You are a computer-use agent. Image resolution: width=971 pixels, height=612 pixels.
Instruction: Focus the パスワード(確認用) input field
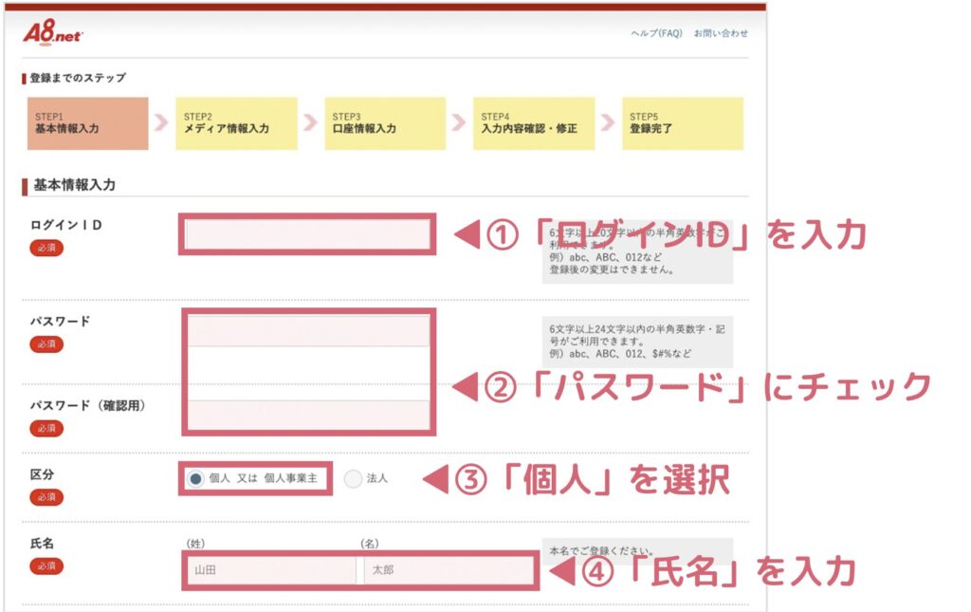click(308, 415)
